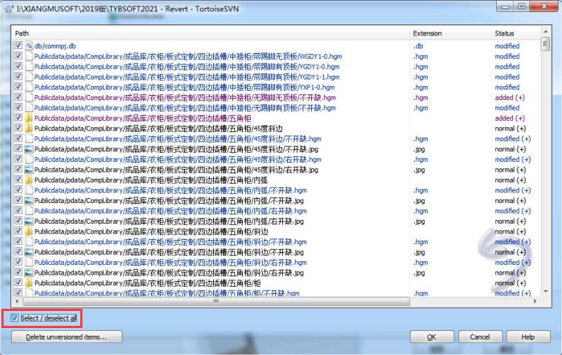
Task: Click the folder icon of 五角柜/内弧 row
Action: (29, 180)
